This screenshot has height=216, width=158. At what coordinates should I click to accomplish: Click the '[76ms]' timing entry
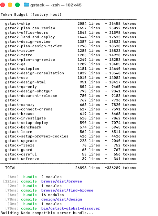(12, 190)
